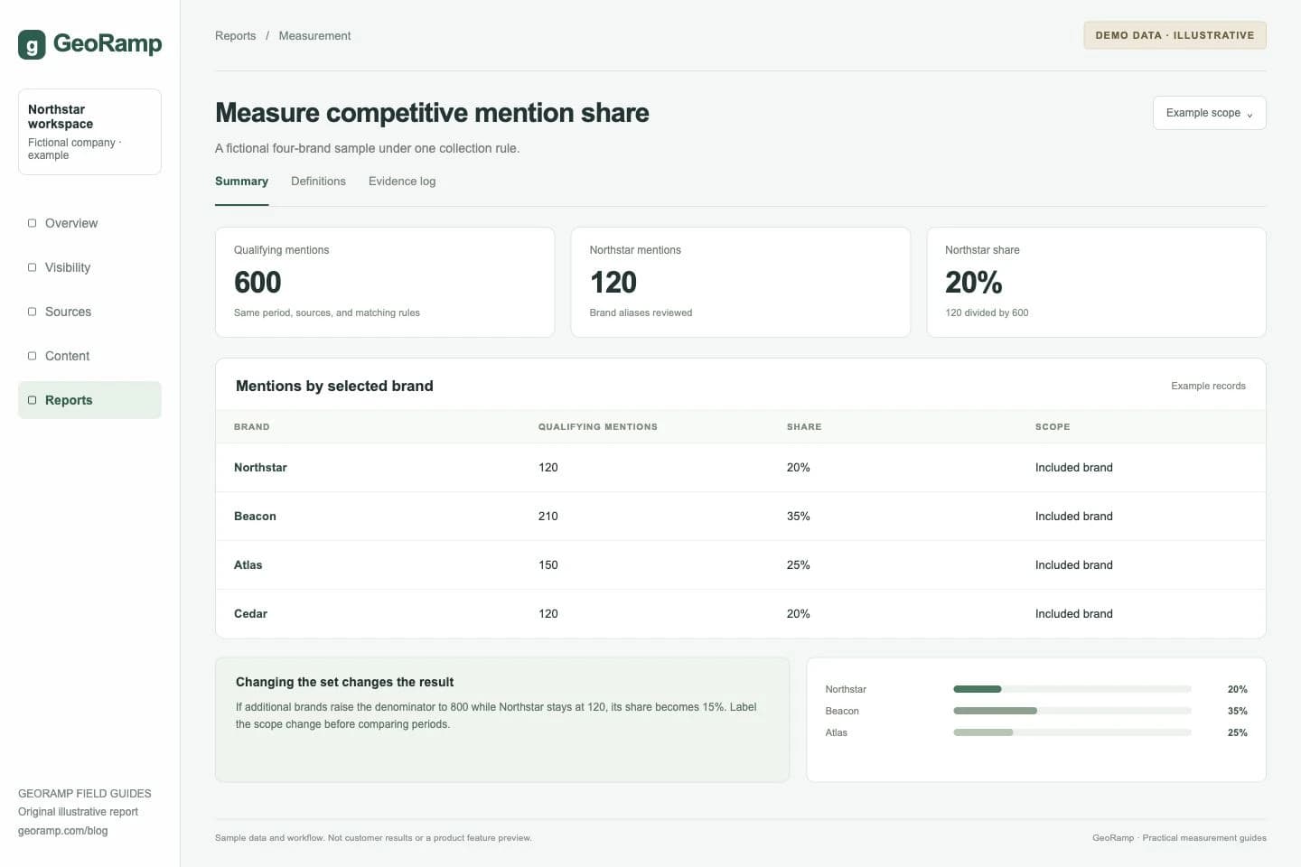The width and height of the screenshot is (1301, 867).
Task: Select the Northstar mentions 120 card
Action: (740, 282)
